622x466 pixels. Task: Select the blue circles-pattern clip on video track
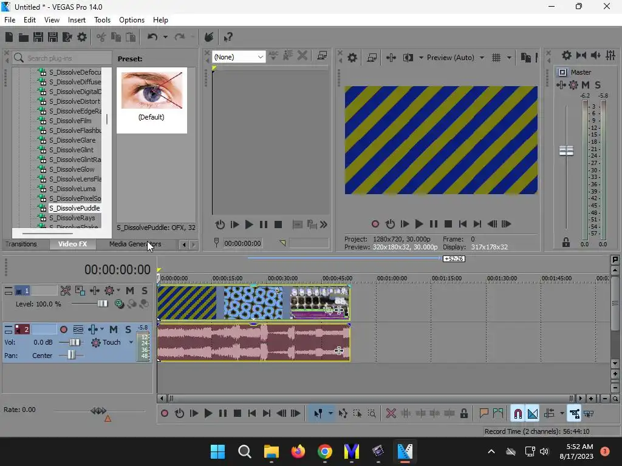[253, 303]
